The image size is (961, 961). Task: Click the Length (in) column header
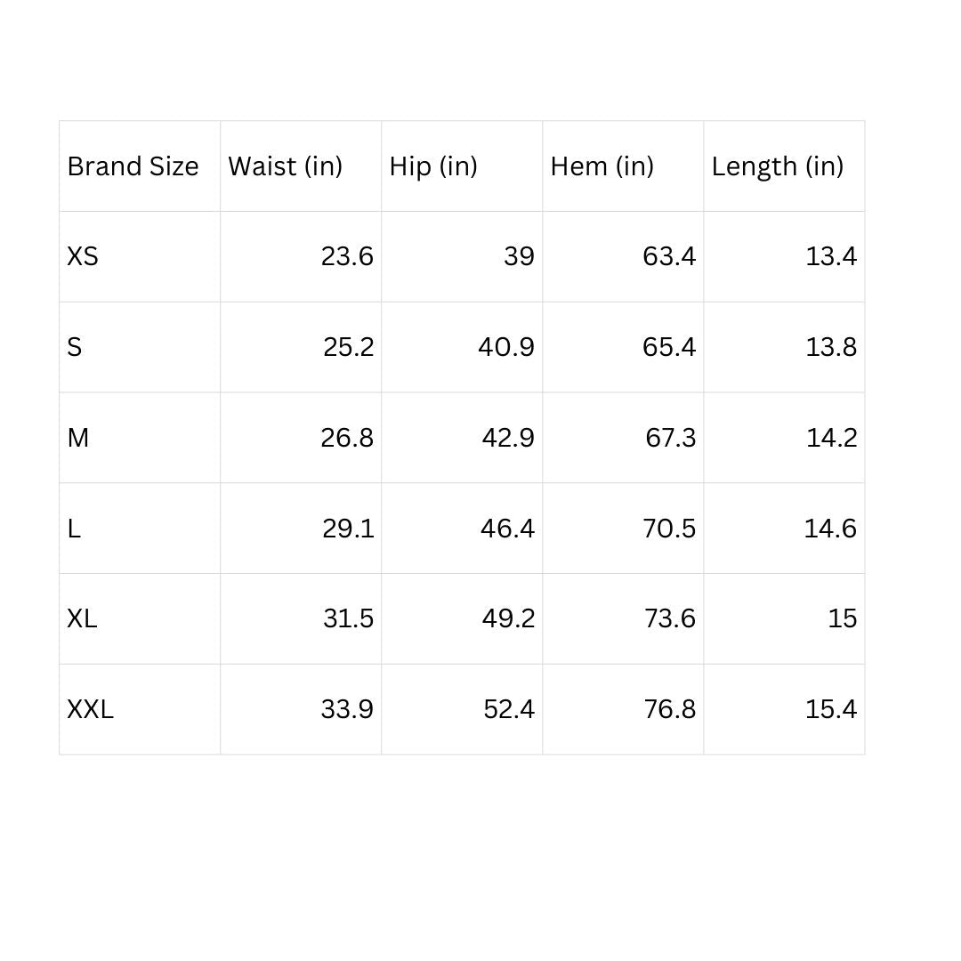click(777, 166)
